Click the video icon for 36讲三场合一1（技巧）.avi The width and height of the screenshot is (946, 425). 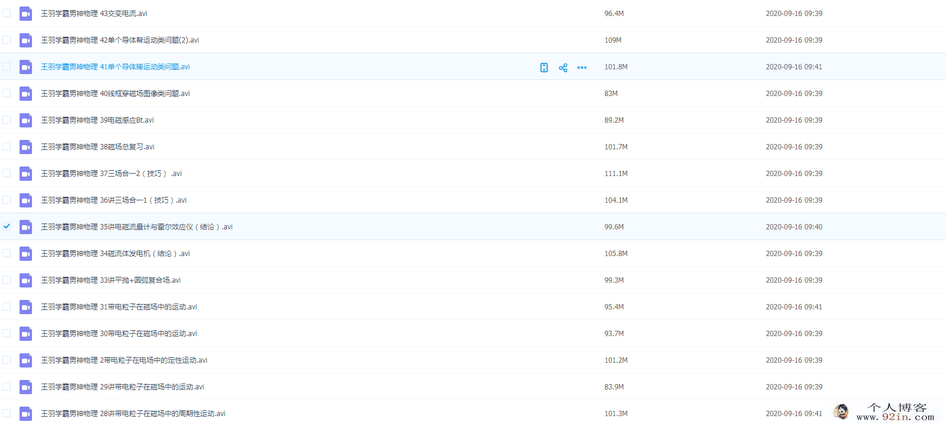(x=25, y=200)
